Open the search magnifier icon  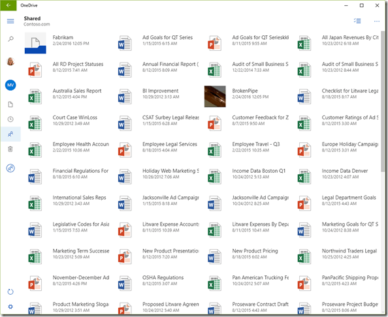pos(10,38)
